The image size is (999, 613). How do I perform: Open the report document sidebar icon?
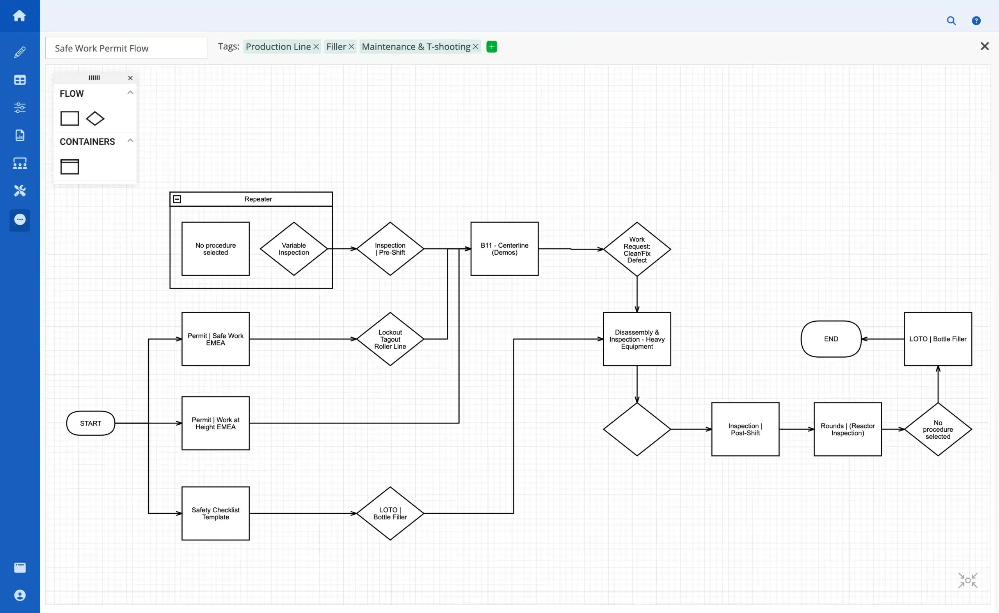coord(20,135)
